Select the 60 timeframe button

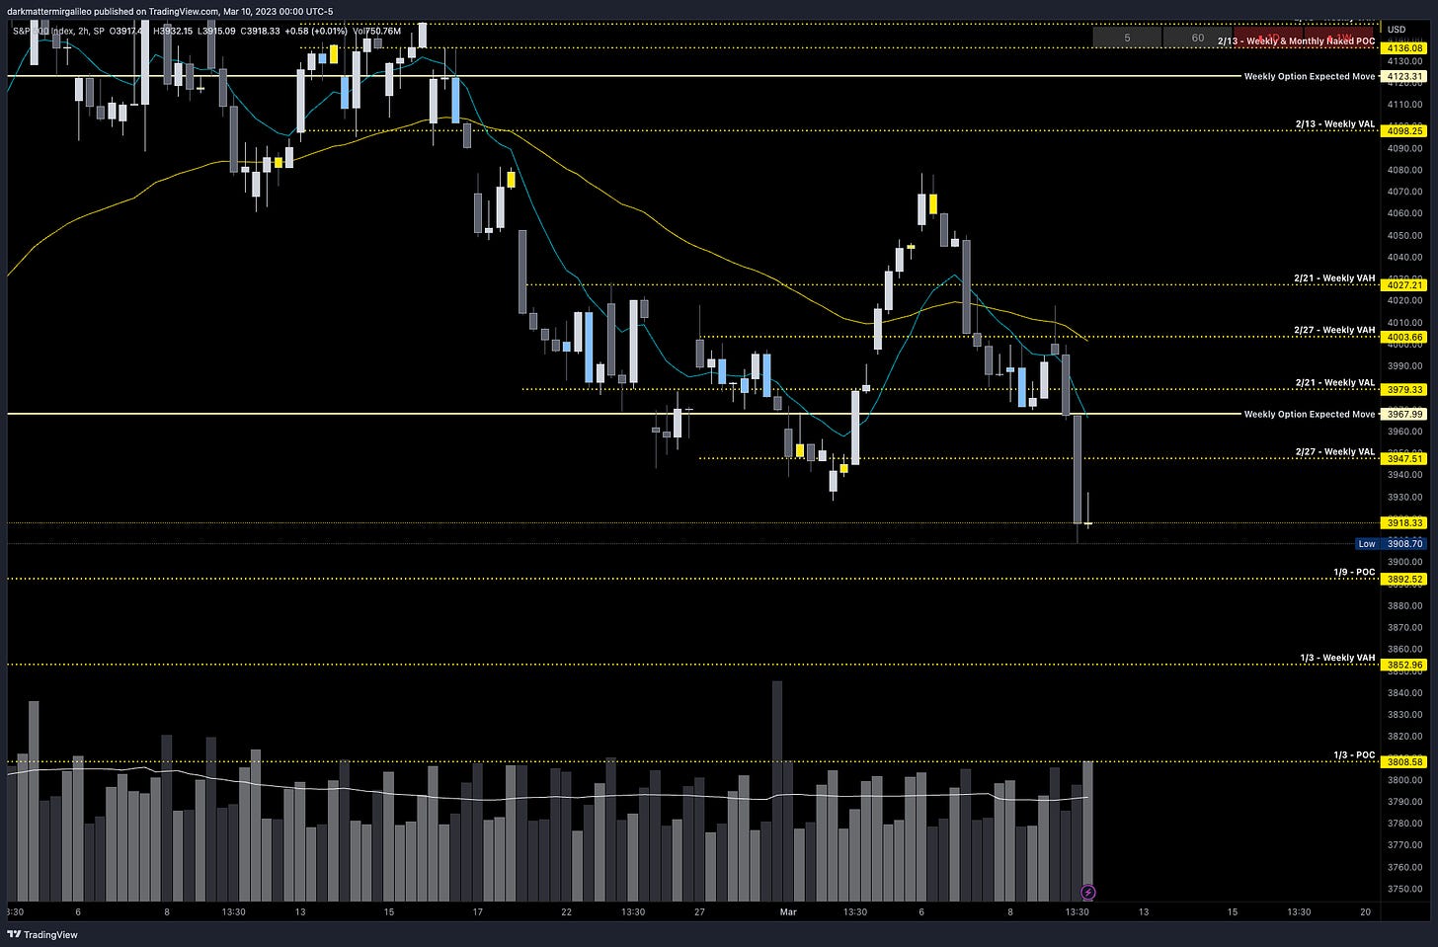[x=1197, y=38]
